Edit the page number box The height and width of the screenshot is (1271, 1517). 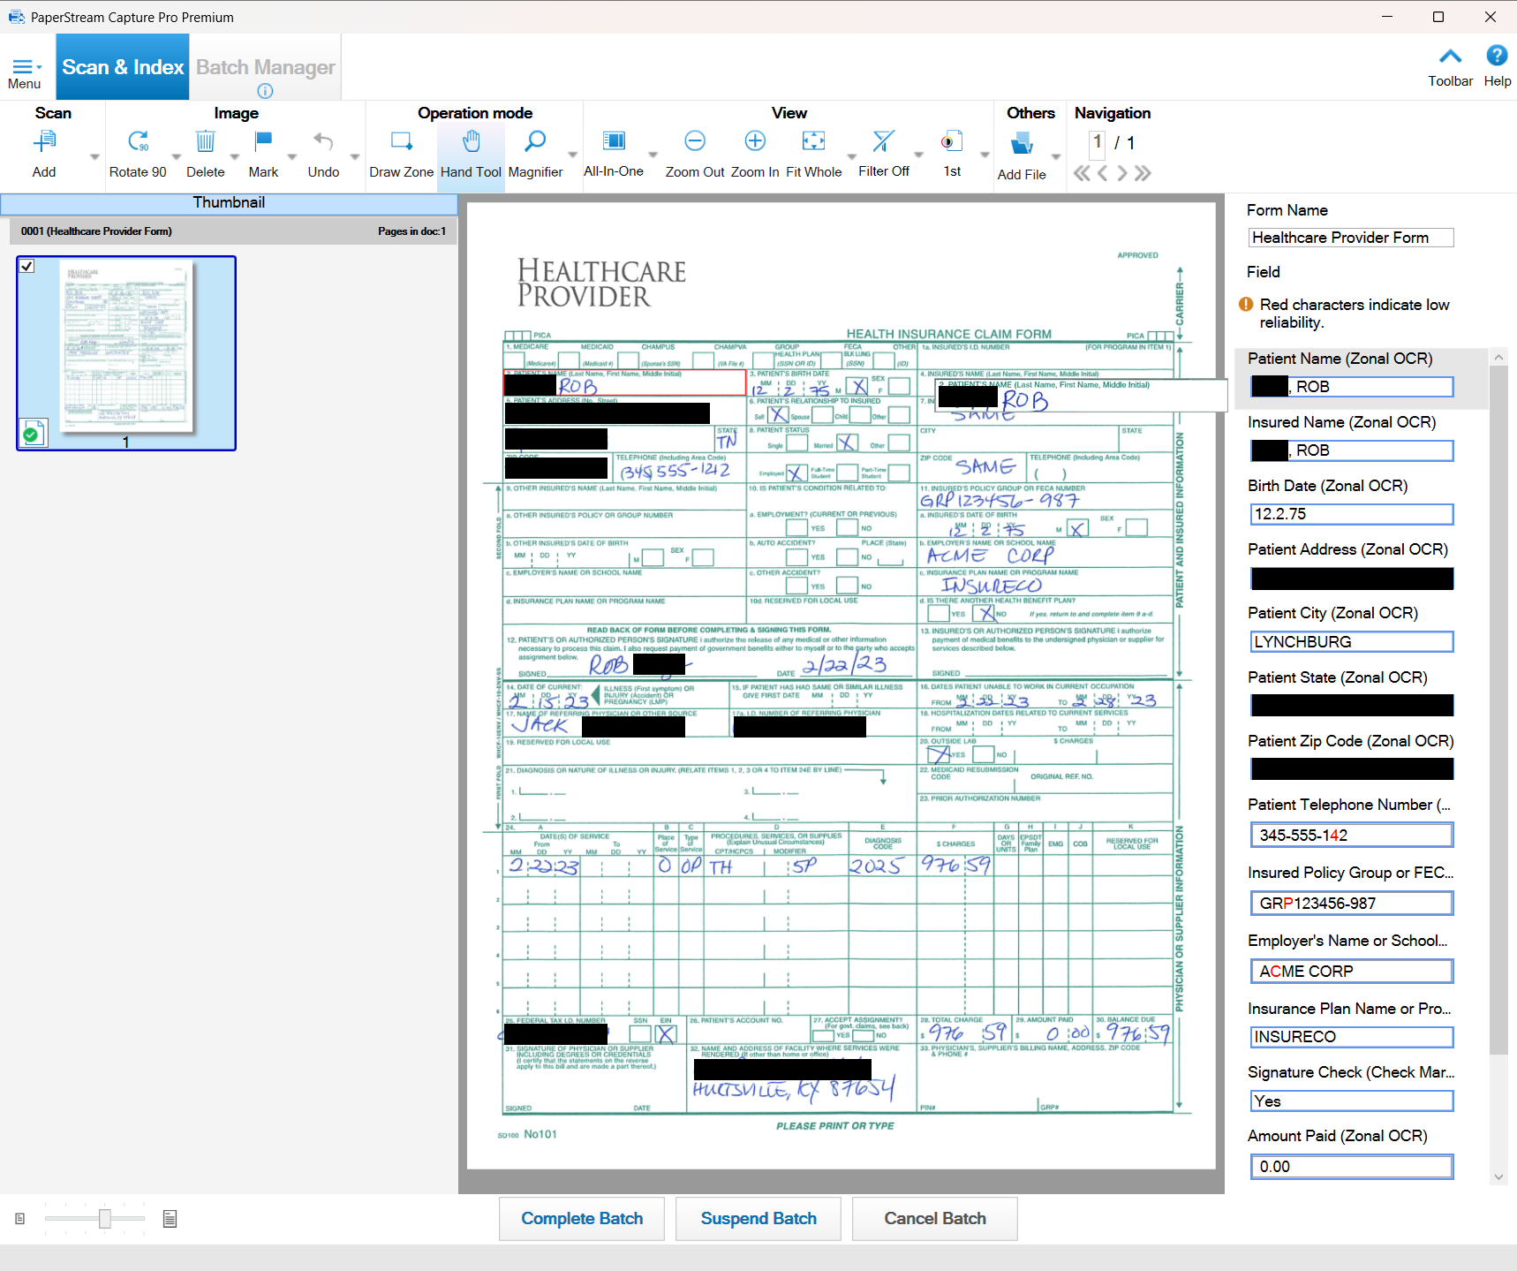click(1098, 143)
